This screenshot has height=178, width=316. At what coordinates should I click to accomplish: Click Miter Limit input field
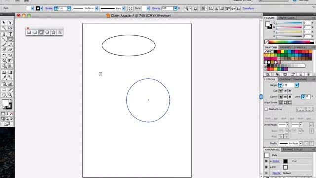308,97
